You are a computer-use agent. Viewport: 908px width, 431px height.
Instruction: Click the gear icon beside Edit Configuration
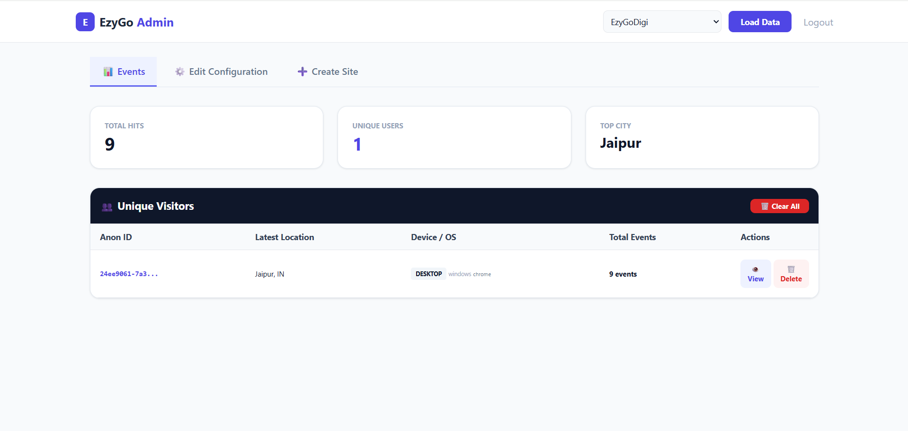(x=179, y=72)
